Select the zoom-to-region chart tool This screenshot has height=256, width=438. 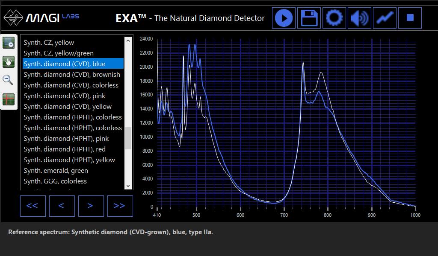(x=9, y=43)
